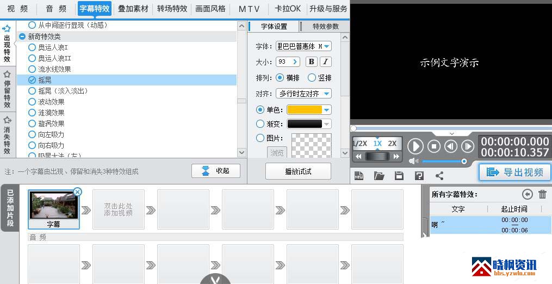Click the volume speaker icon

413,161
